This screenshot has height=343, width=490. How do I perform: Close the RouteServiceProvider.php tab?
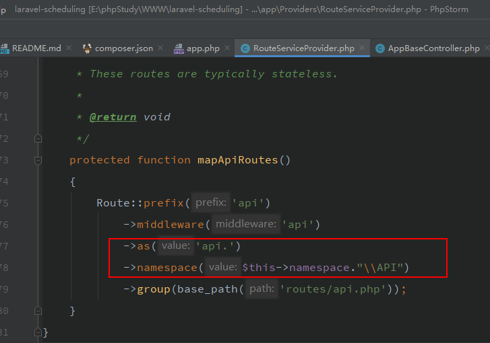pos(362,48)
